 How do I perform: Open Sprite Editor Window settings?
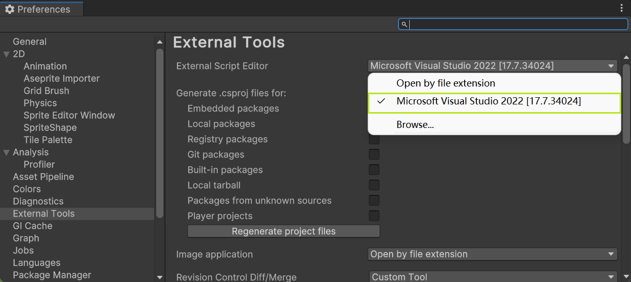69,115
